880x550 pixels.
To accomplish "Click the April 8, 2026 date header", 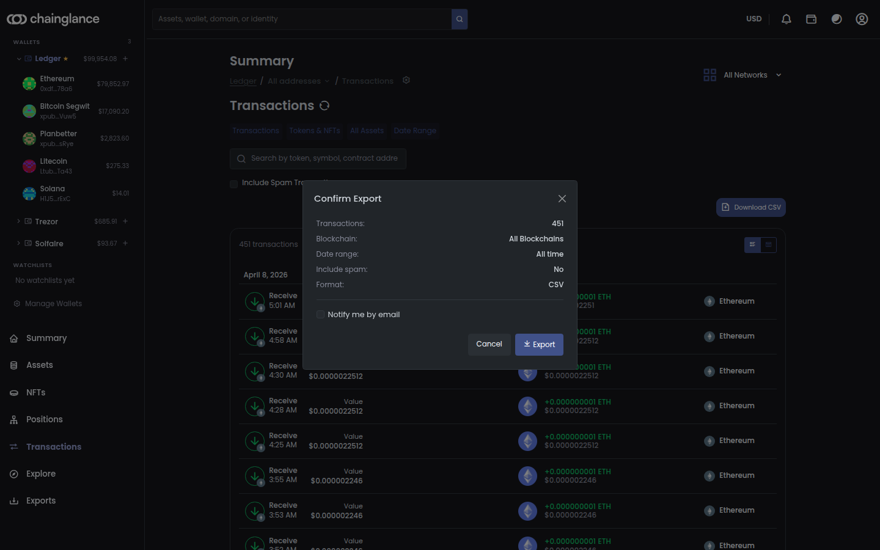I will (265, 275).
